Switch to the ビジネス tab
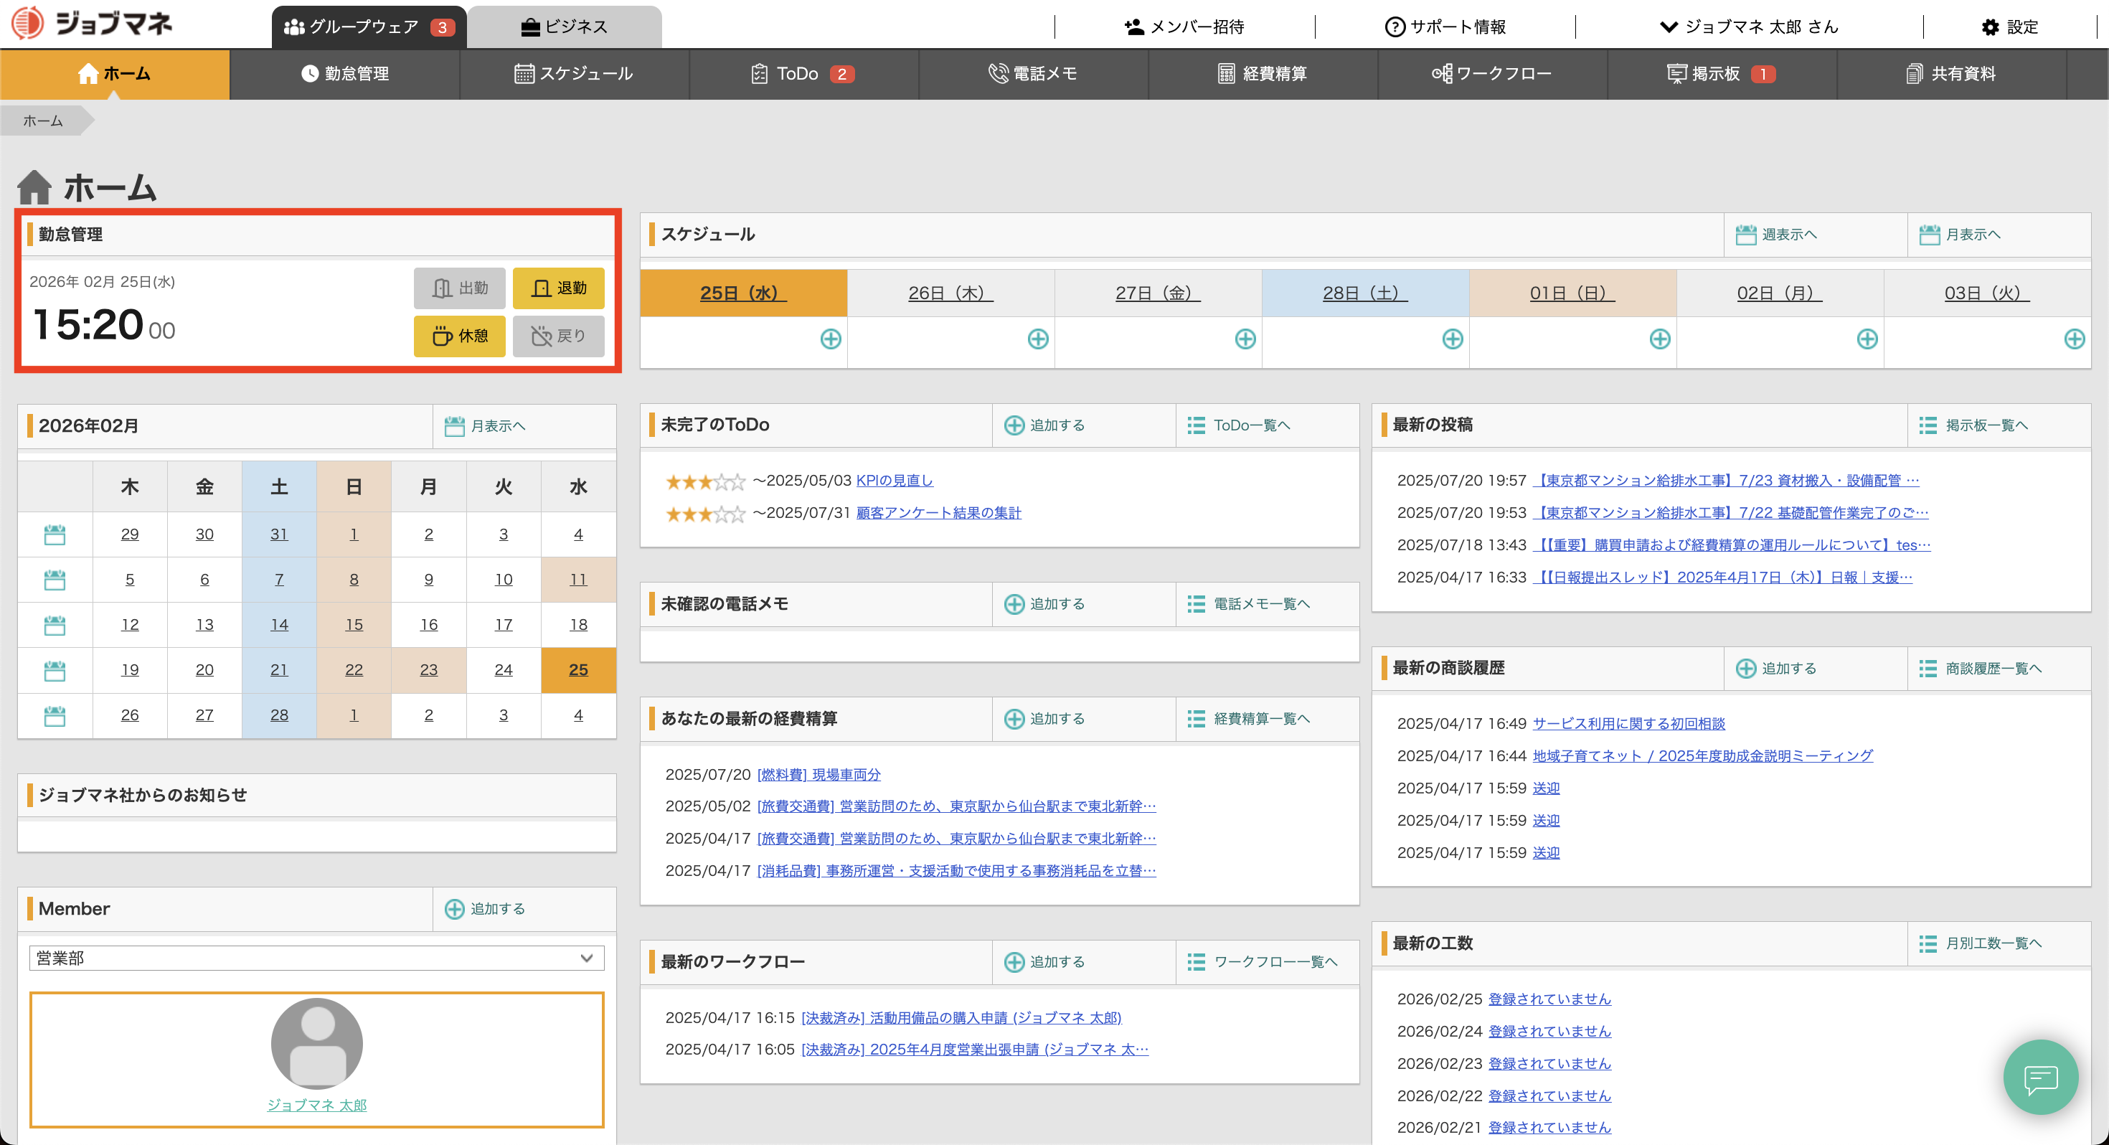Screen dimensions: 2109x1145 tap(564, 27)
